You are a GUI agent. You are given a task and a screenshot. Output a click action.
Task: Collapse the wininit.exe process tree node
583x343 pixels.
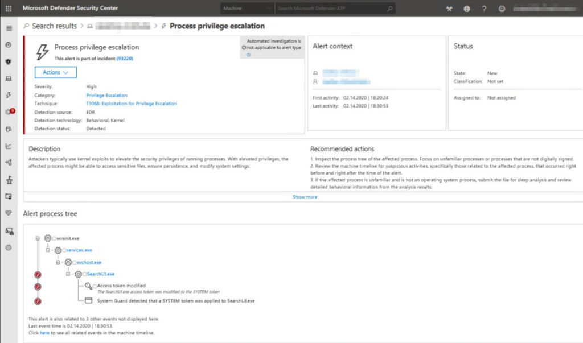click(38, 238)
